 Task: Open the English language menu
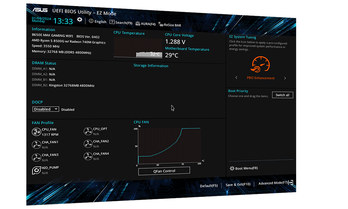(x=100, y=22)
